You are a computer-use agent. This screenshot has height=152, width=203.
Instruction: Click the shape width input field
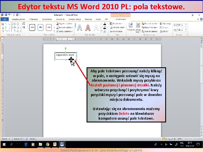click(181, 30)
